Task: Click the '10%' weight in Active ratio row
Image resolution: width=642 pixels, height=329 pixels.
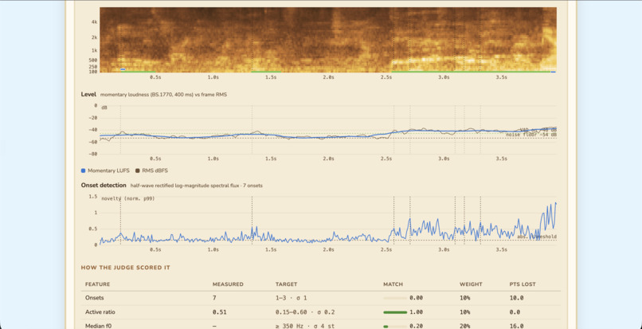Action: click(x=464, y=312)
